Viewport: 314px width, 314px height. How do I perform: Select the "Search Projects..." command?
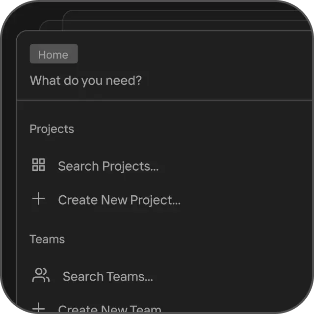108,166
